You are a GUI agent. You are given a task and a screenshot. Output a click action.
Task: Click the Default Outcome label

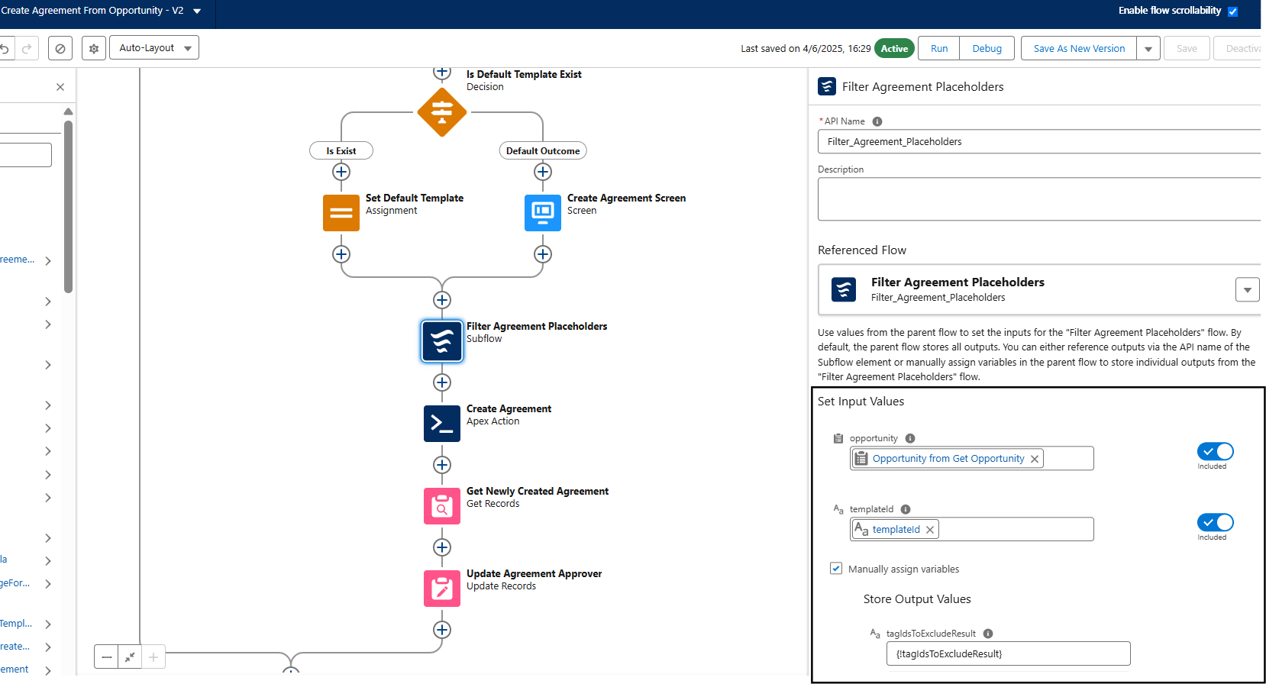pyautogui.click(x=543, y=151)
